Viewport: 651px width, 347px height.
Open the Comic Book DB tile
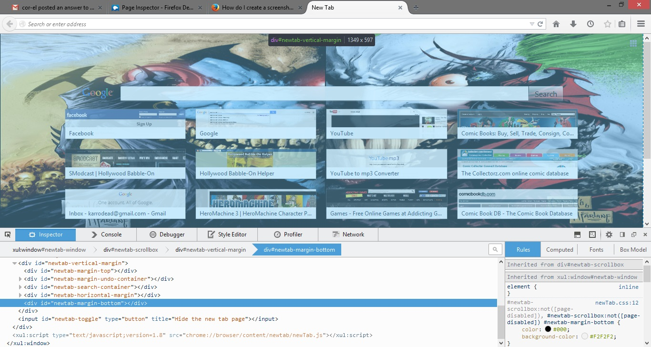tap(518, 204)
